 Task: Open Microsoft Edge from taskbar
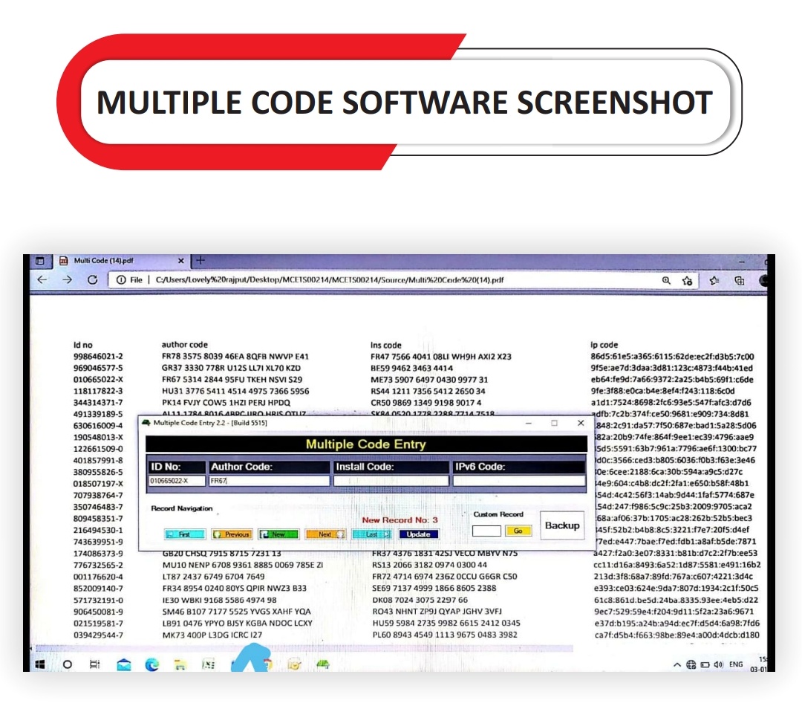coord(152,664)
